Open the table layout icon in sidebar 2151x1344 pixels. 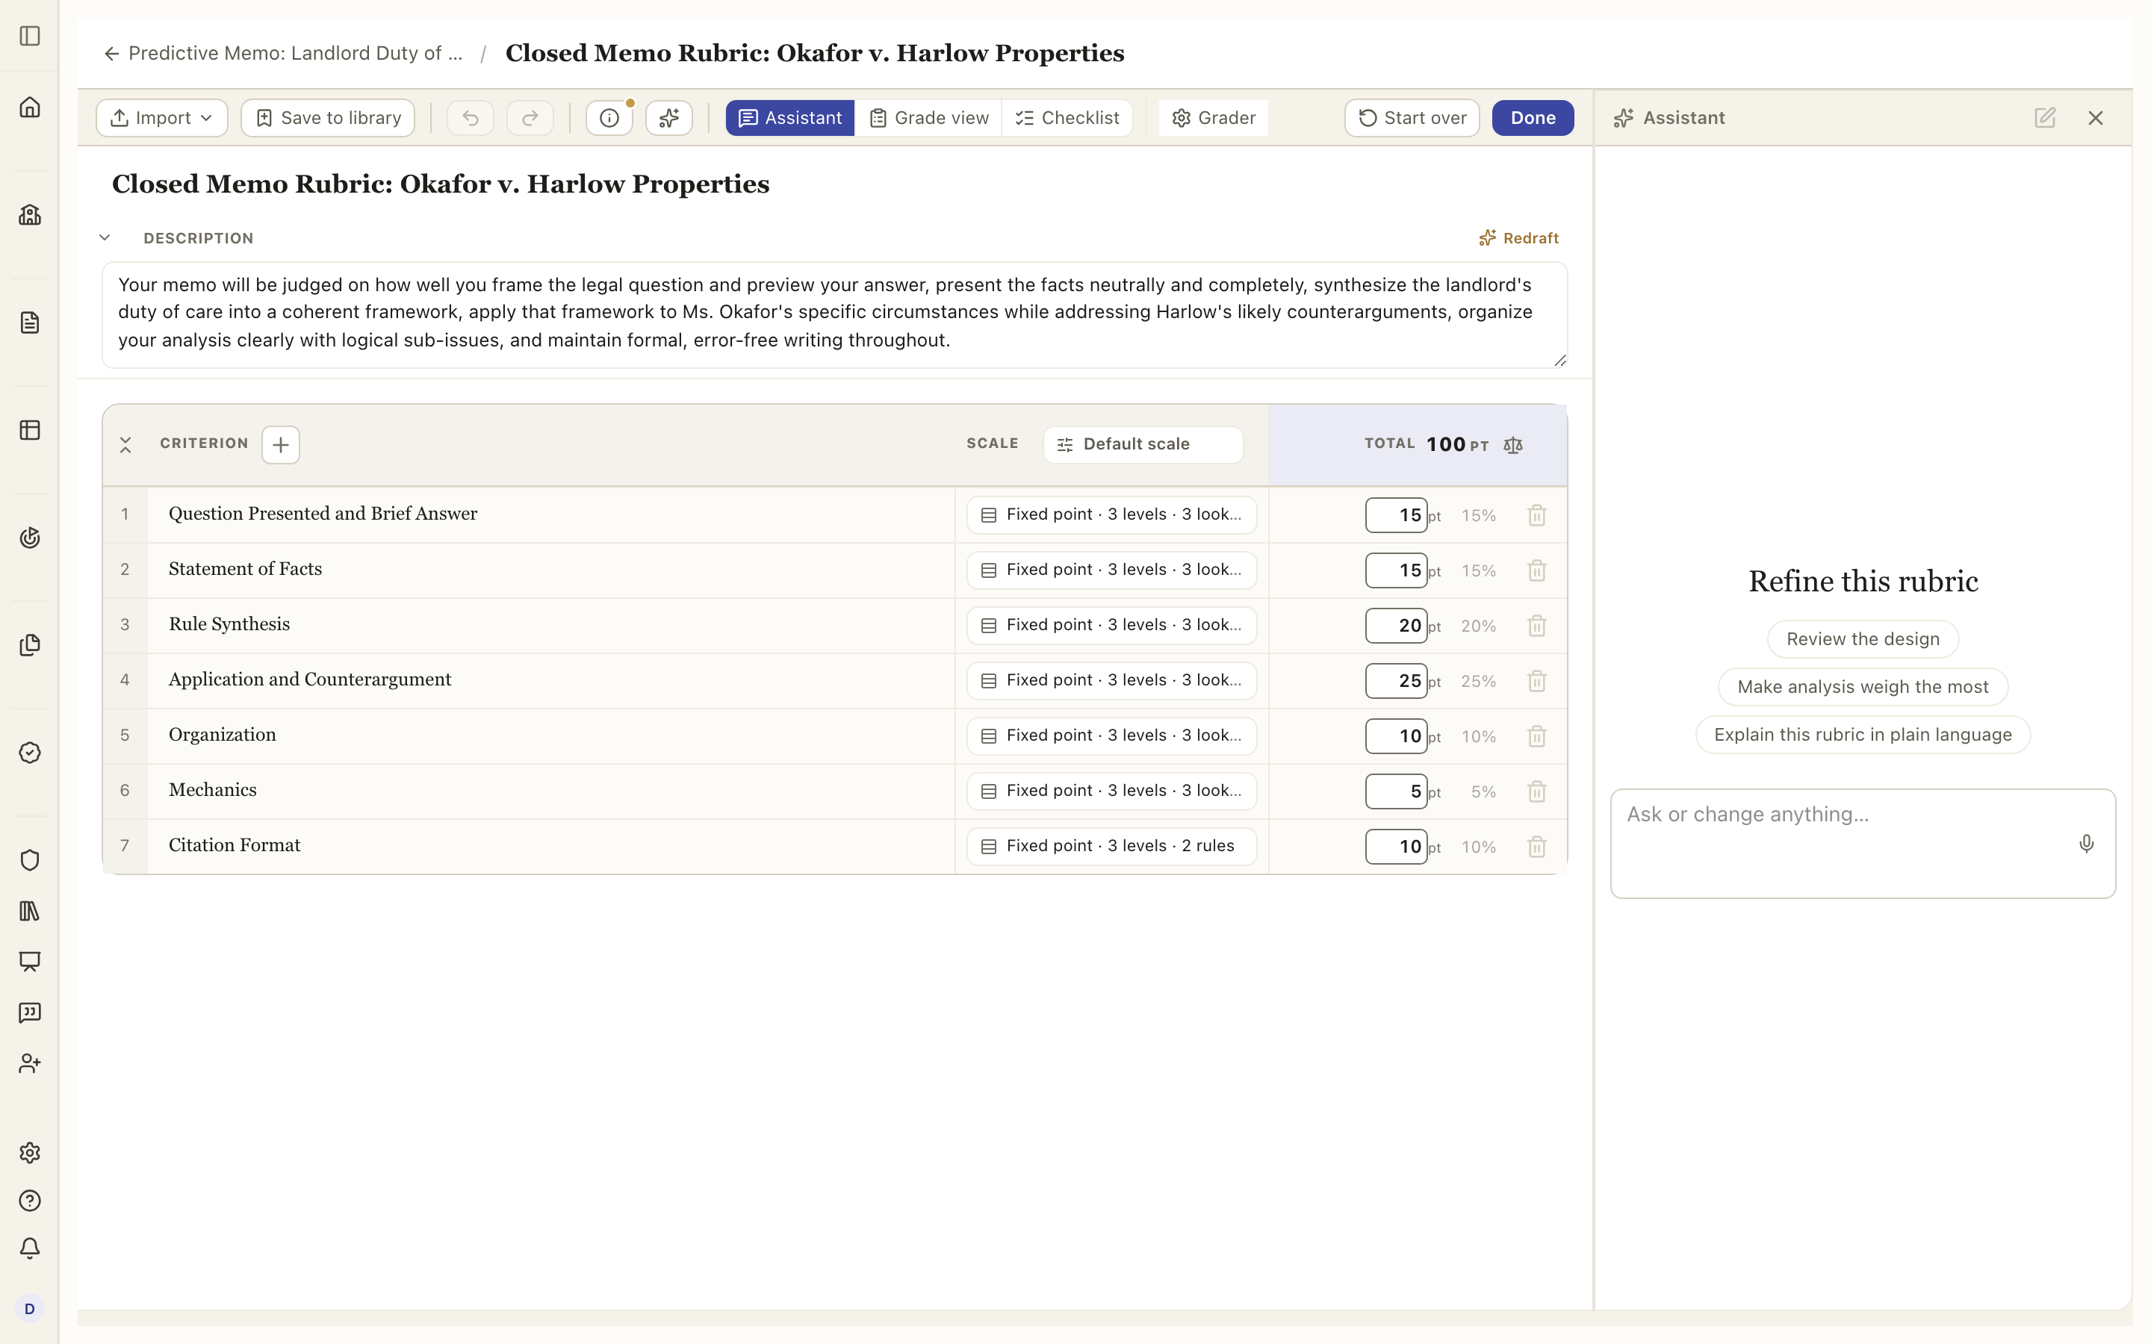30,430
